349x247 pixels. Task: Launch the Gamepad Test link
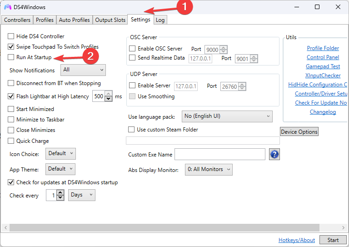click(x=323, y=66)
